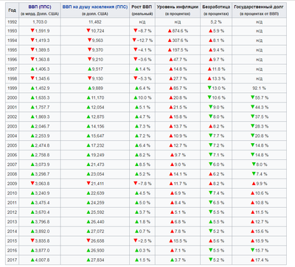295x267 pixels.
Task: Click the 1992 year cell
Action: [12, 22]
